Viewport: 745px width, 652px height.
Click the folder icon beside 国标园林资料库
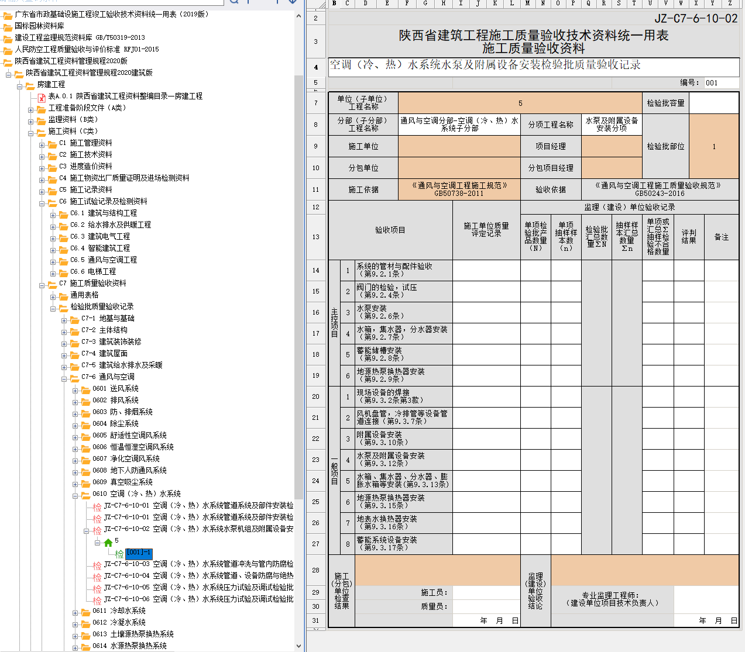8,27
